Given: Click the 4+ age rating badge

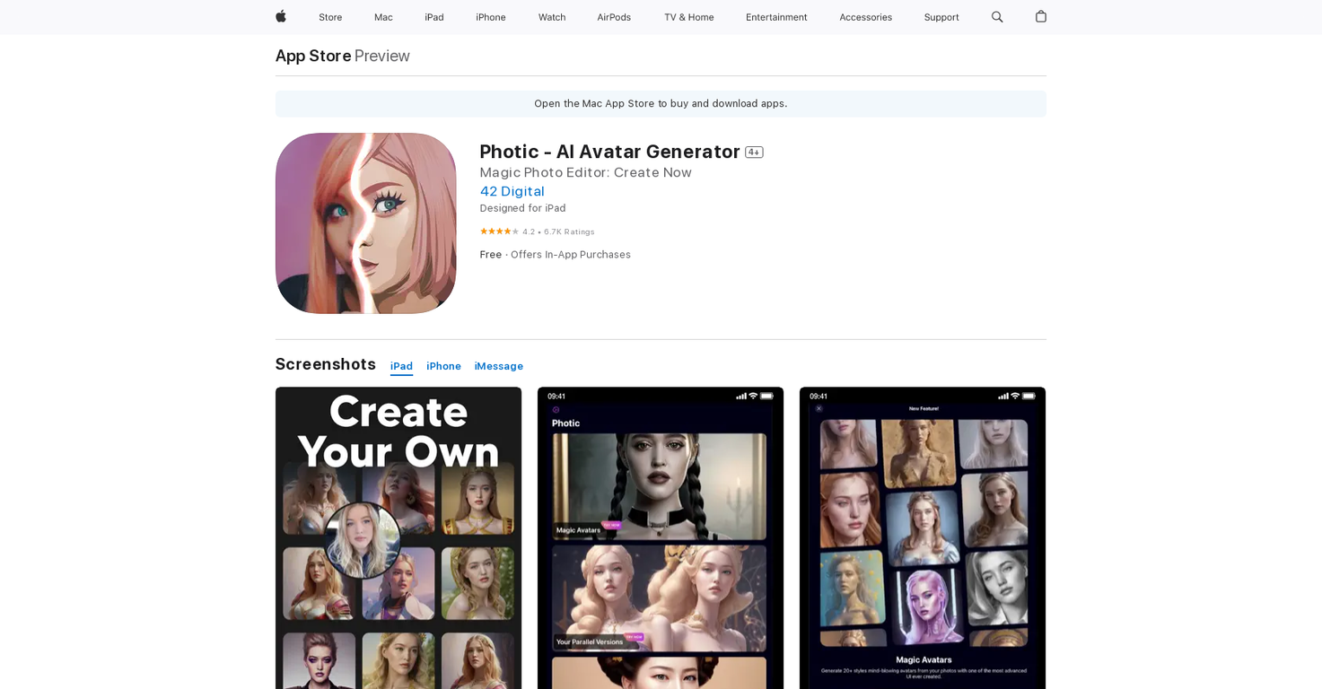Looking at the screenshot, I should (x=754, y=153).
